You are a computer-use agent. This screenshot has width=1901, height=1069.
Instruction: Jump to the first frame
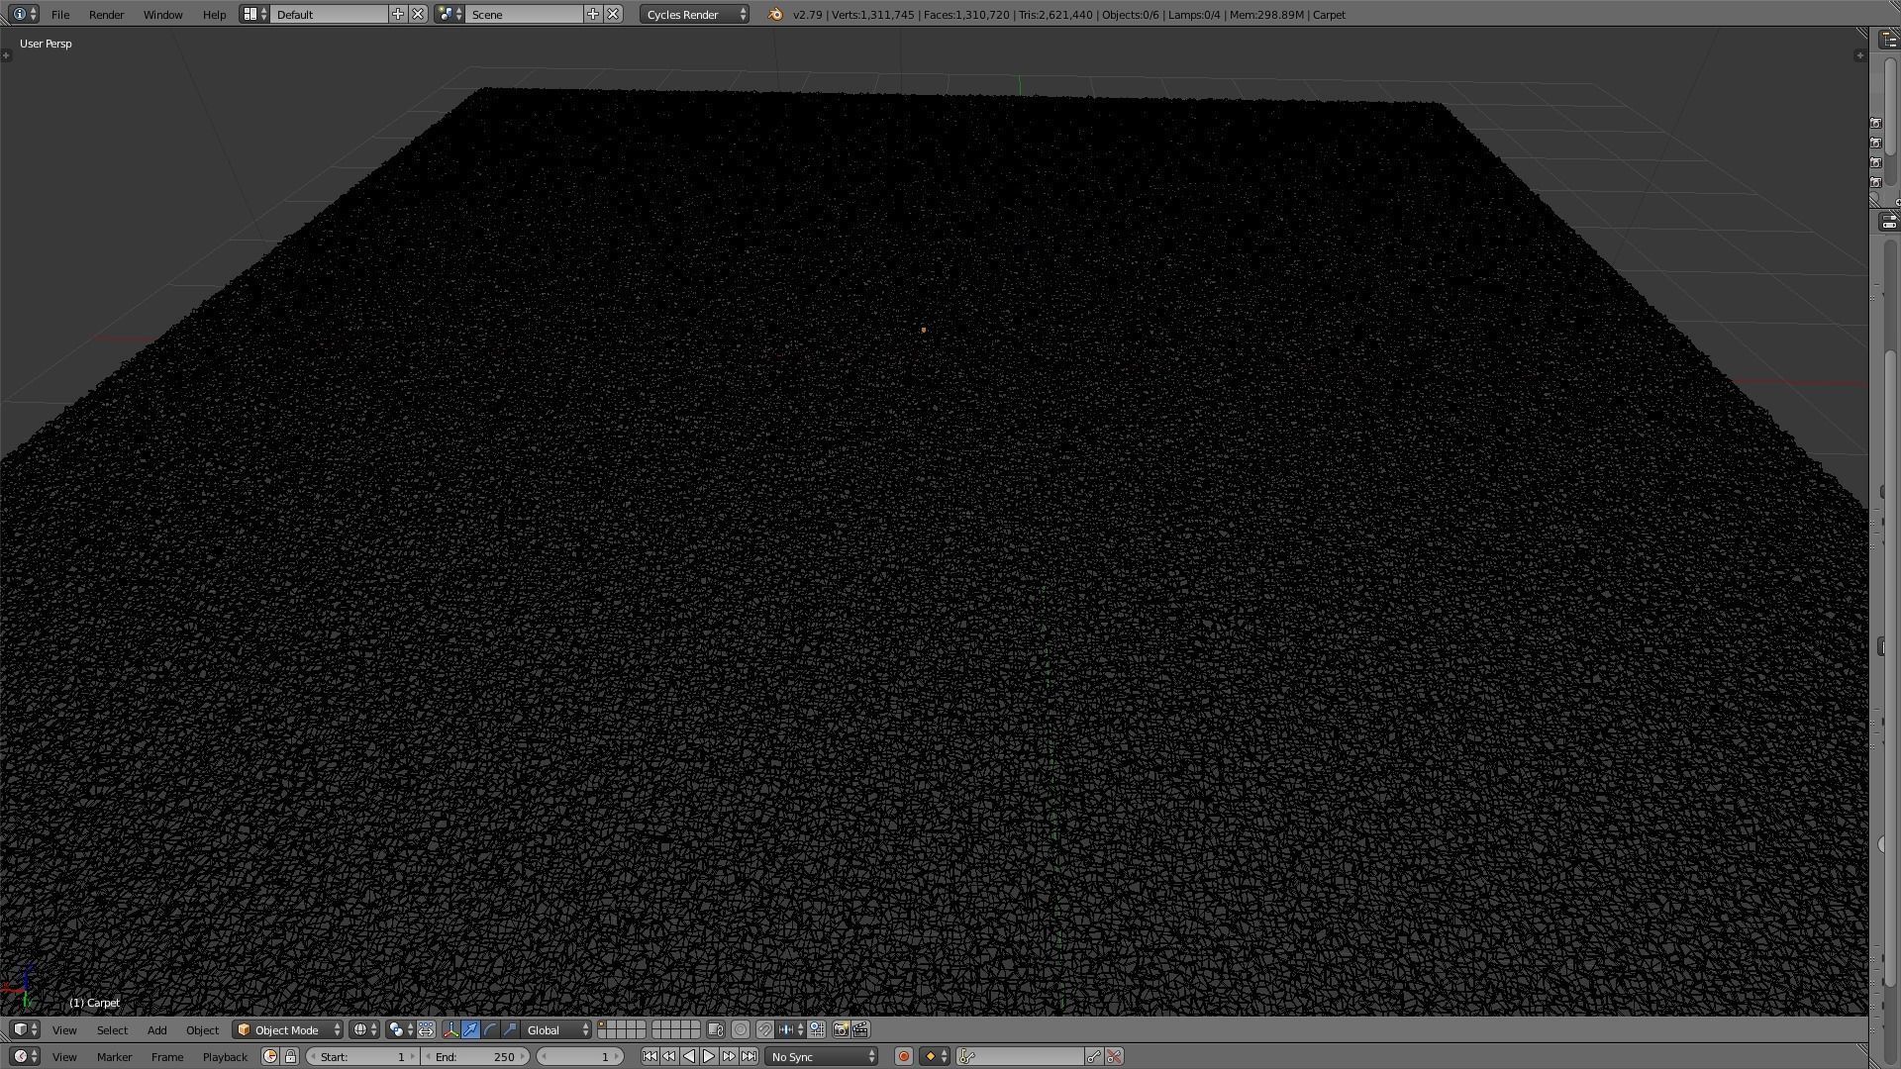pyautogui.click(x=650, y=1056)
